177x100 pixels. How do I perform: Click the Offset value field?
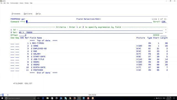(23, 35)
